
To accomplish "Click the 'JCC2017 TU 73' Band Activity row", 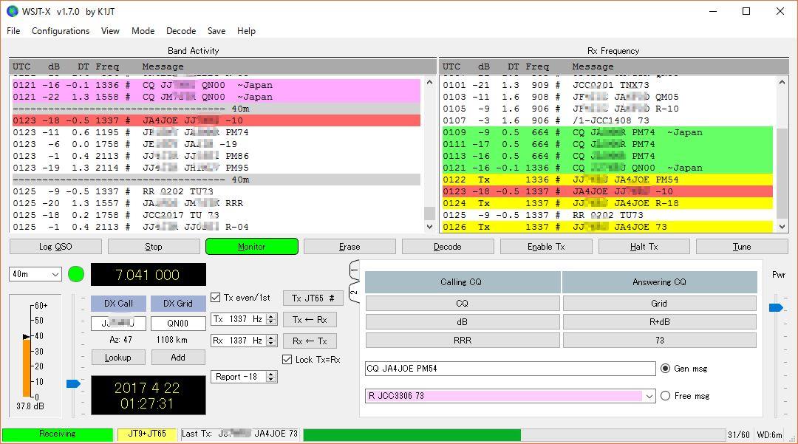I will tap(216, 215).
